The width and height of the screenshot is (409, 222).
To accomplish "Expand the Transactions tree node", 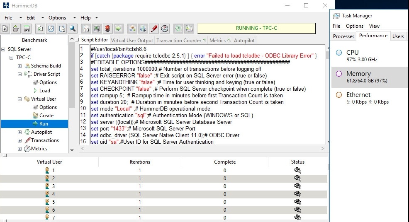I will [x=20, y=140].
